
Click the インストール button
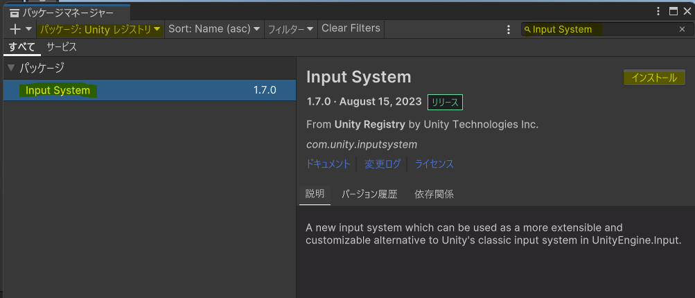[654, 78]
